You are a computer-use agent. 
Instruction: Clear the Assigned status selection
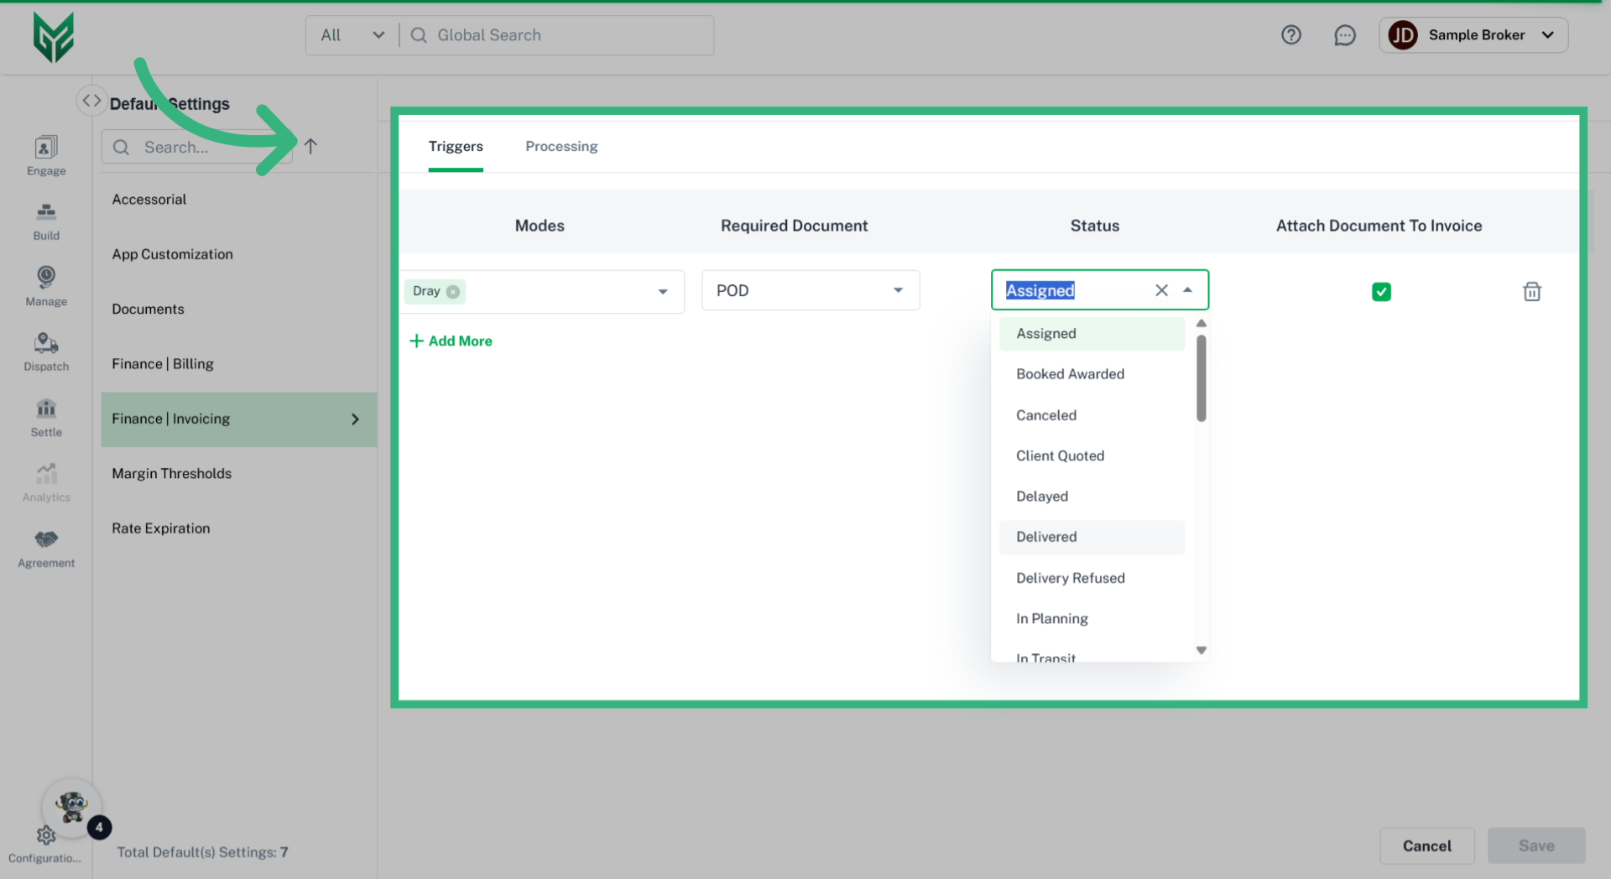pos(1161,290)
